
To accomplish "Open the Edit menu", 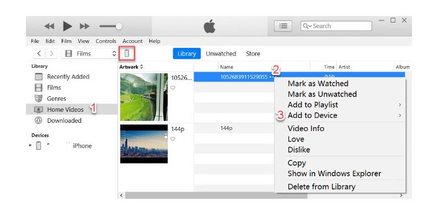I will tap(50, 41).
